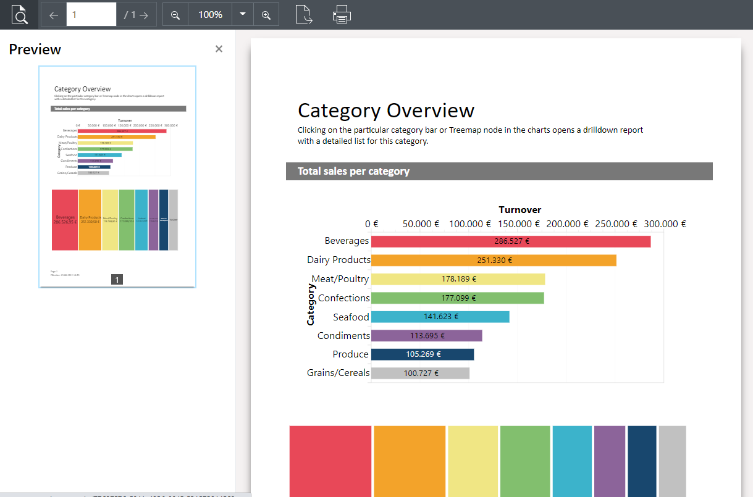Open drilldown for Seafood bar

(440, 317)
